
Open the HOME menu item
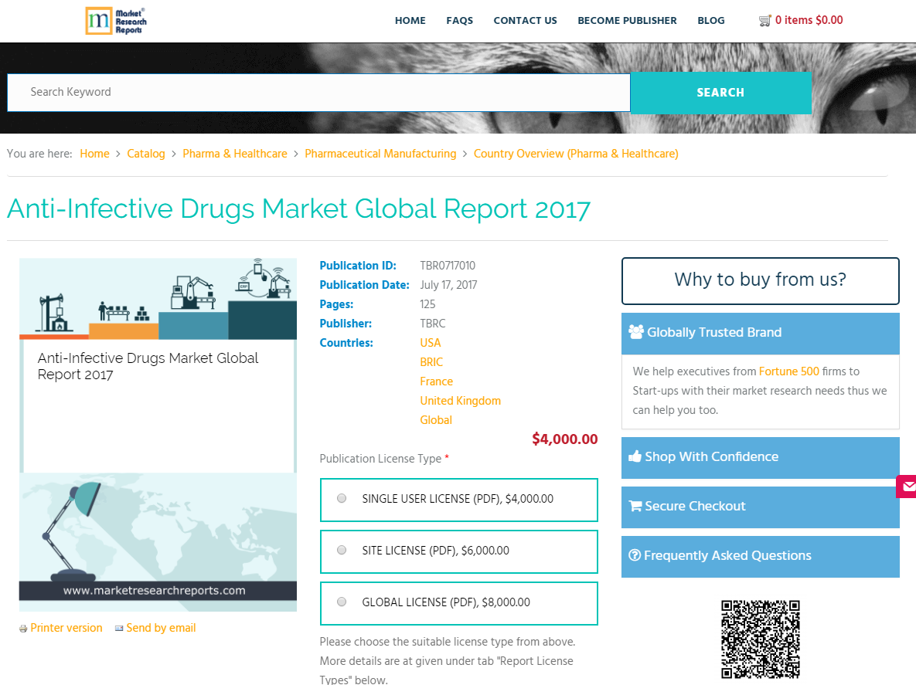pos(410,20)
